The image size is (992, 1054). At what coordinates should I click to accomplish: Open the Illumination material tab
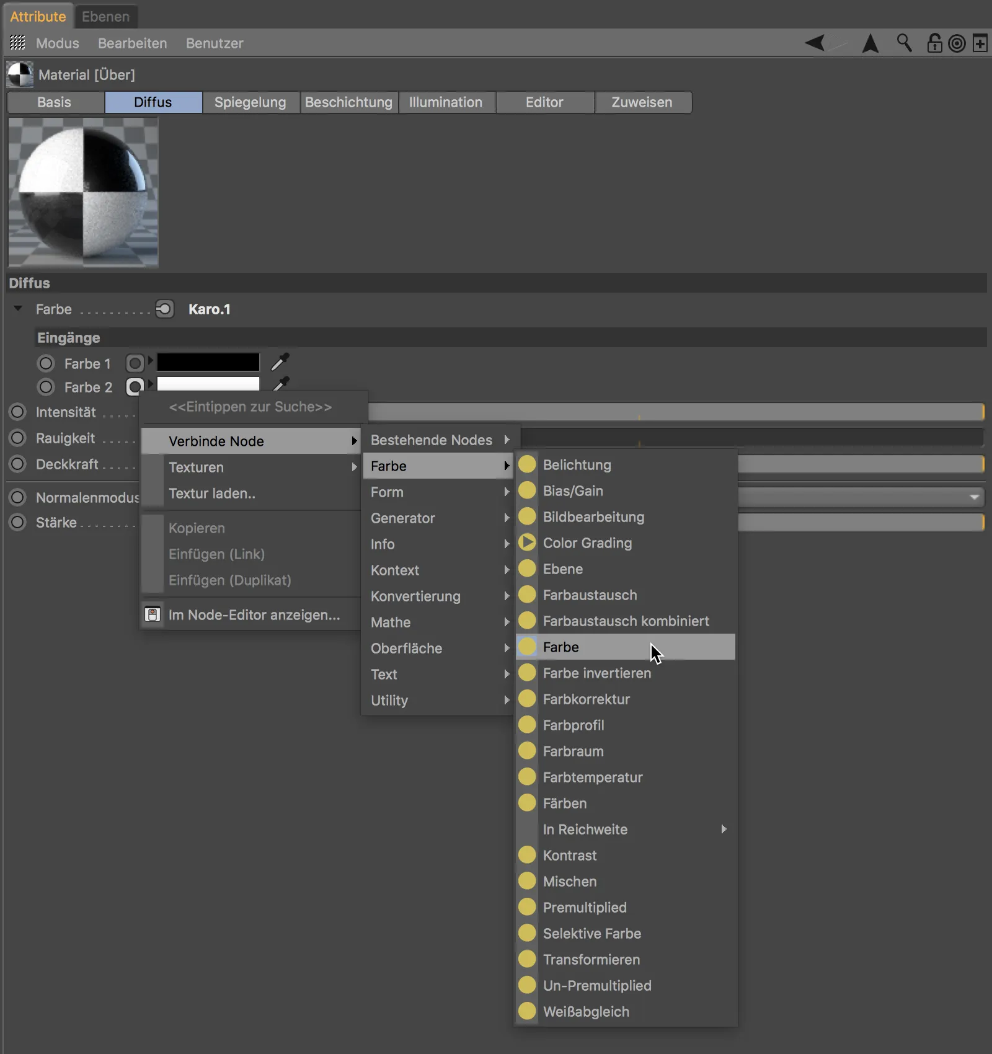pyautogui.click(x=446, y=102)
